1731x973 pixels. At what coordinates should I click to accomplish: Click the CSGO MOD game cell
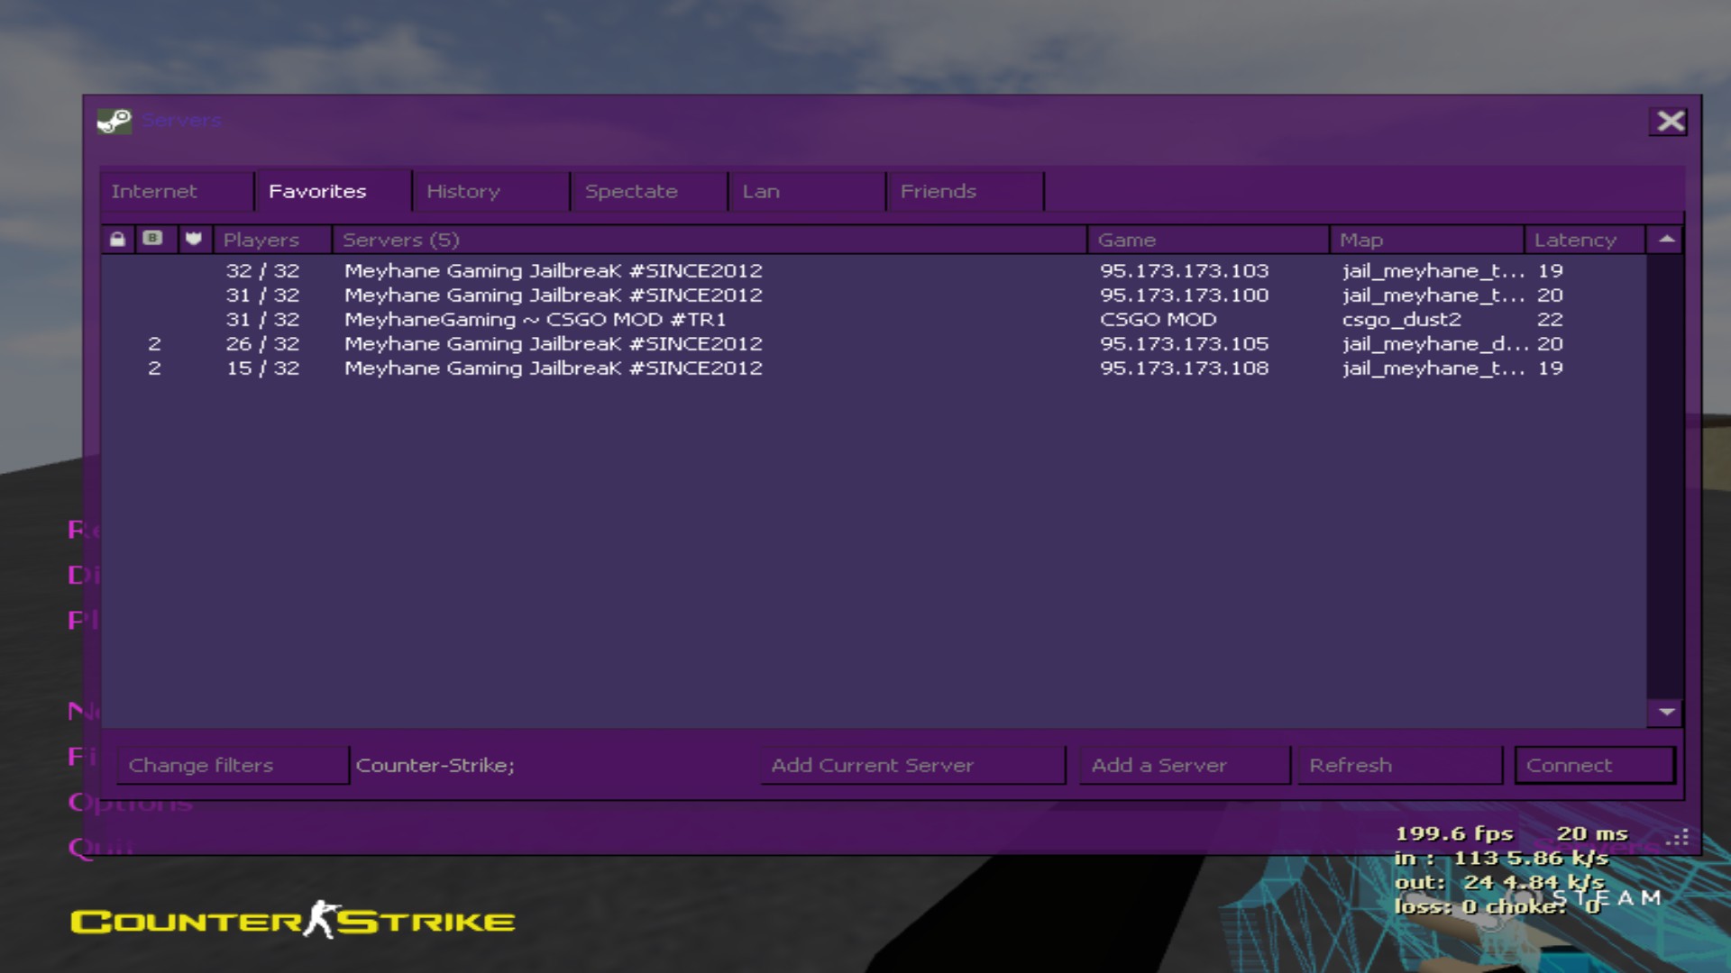click(1158, 319)
